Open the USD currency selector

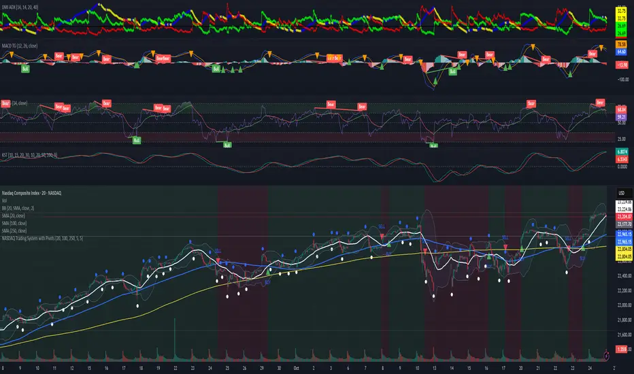pos(621,193)
